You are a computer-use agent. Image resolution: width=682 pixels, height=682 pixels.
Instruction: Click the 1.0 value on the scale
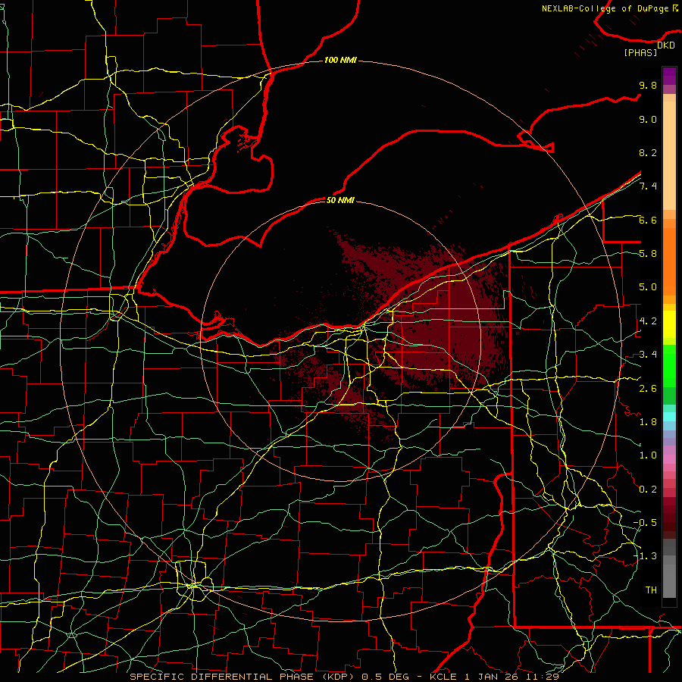click(x=648, y=455)
